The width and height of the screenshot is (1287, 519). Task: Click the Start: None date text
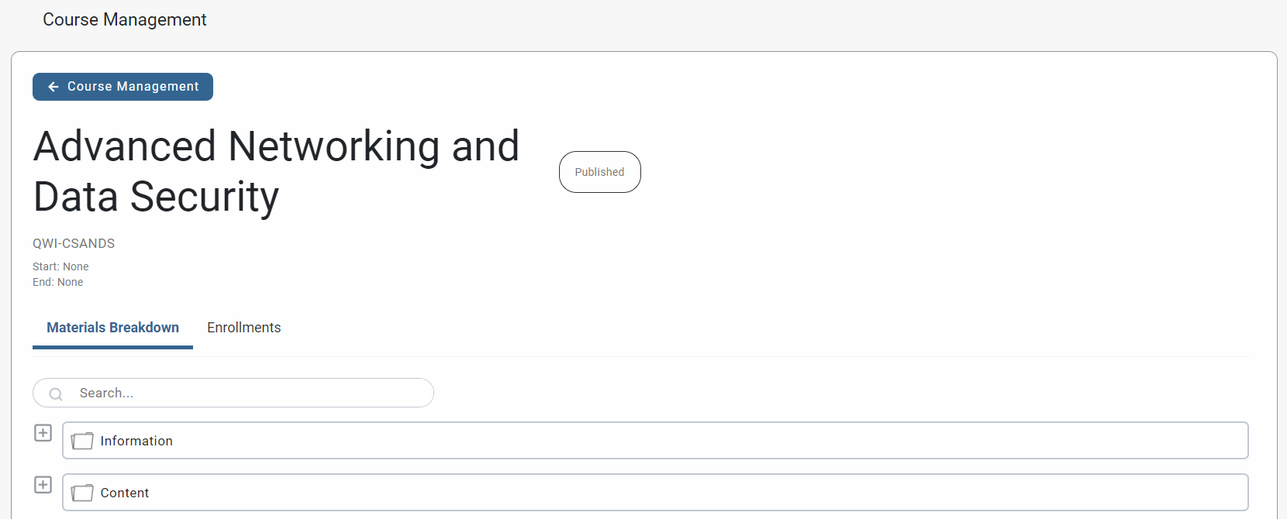point(60,266)
